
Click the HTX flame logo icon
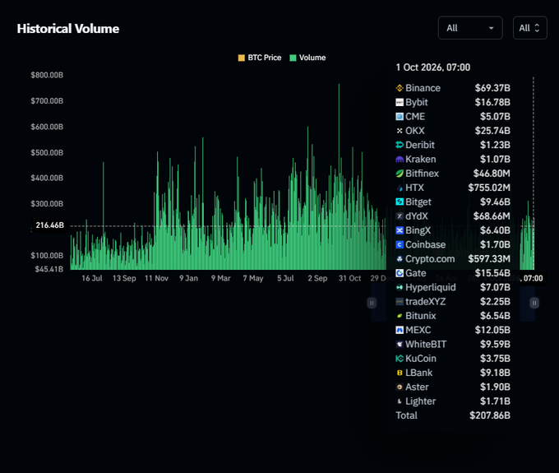click(x=400, y=188)
